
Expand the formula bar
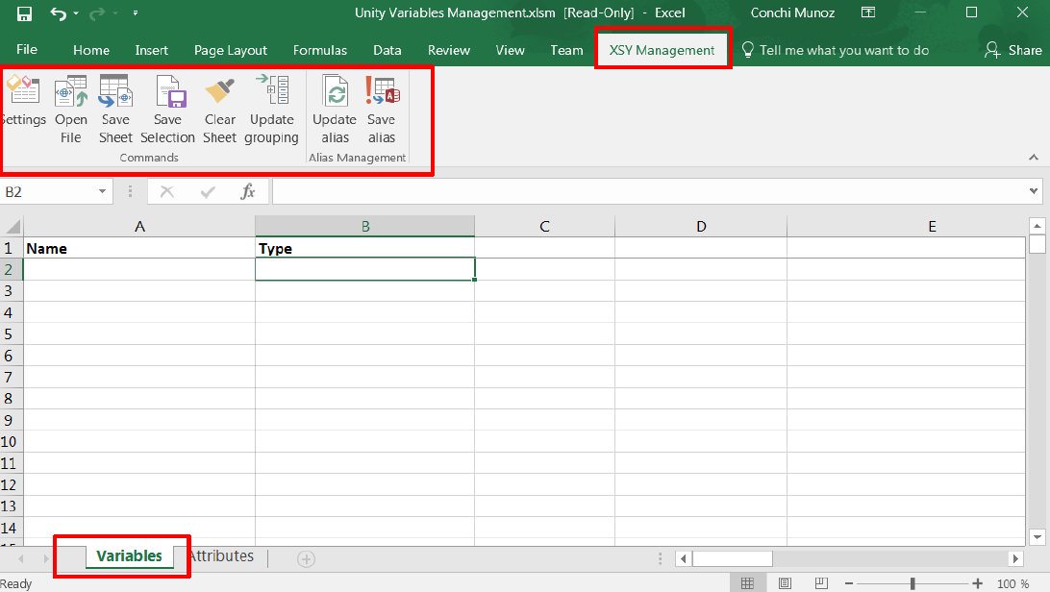[x=1034, y=192]
